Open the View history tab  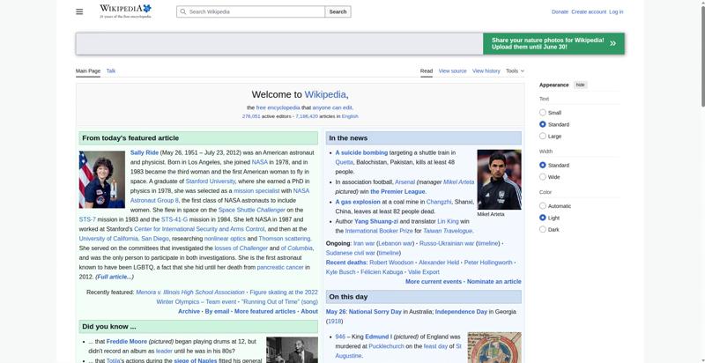(x=486, y=71)
